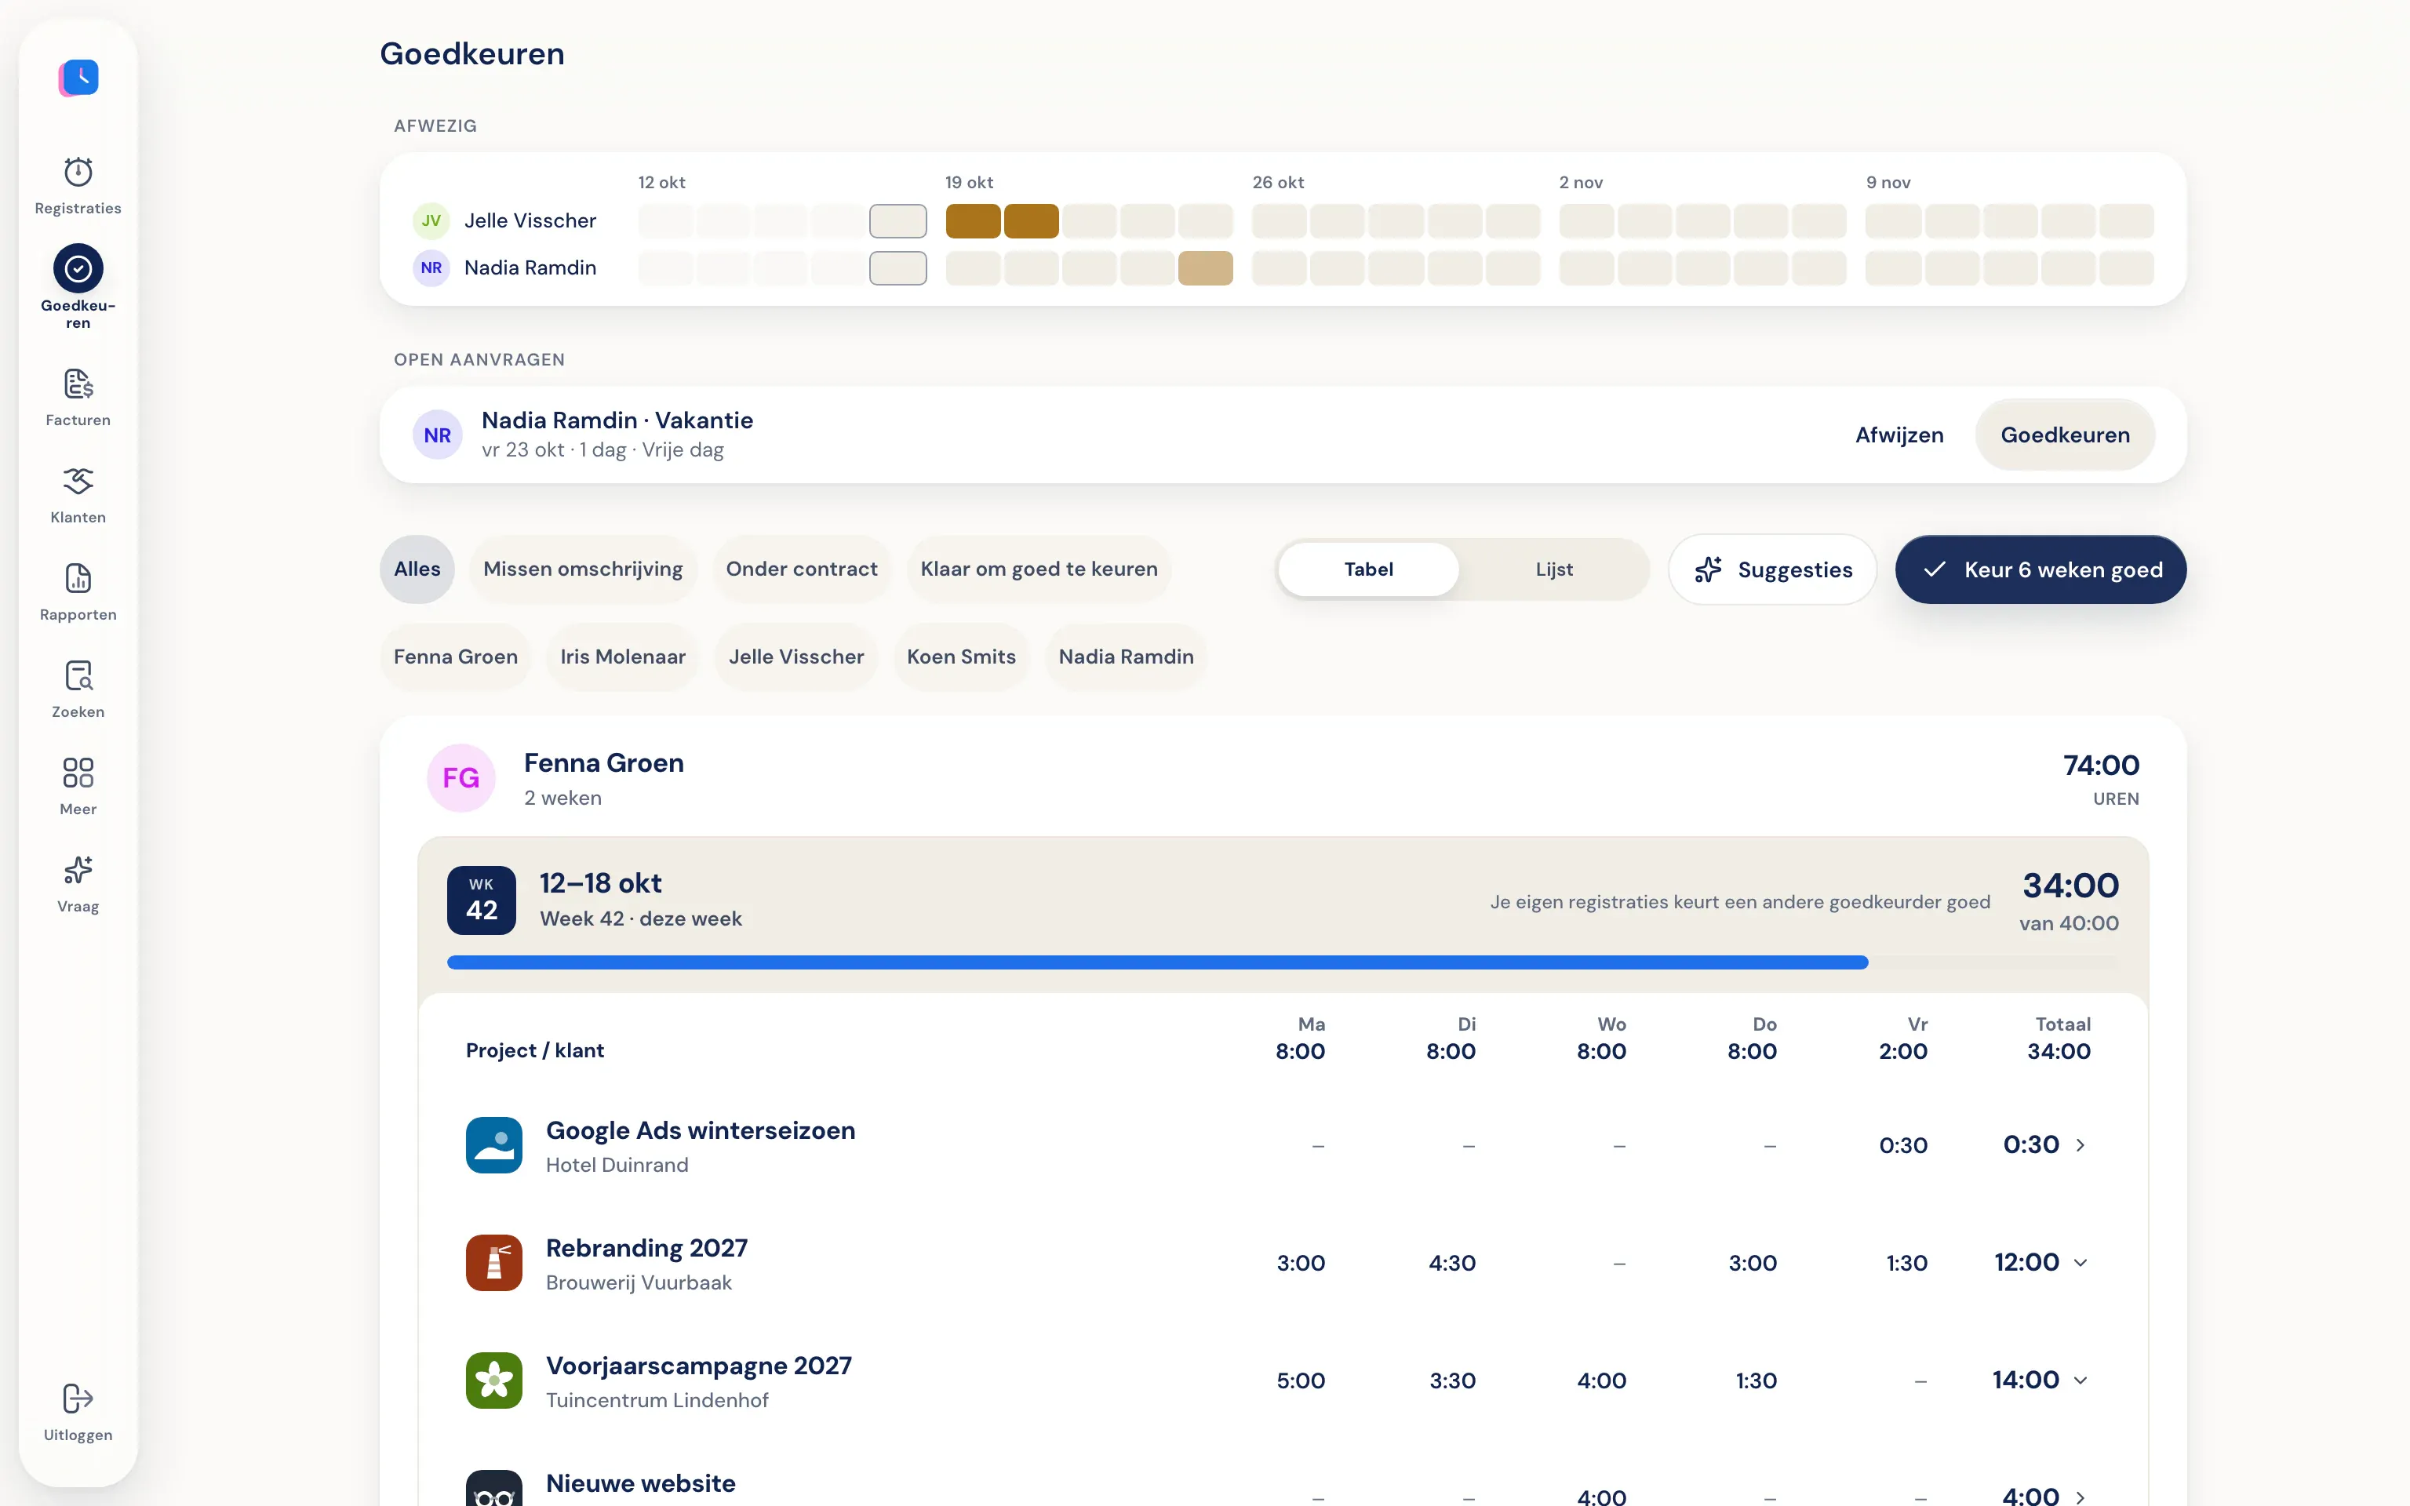2410x1506 pixels.
Task: Switch view to Tabel
Action: (x=1368, y=569)
